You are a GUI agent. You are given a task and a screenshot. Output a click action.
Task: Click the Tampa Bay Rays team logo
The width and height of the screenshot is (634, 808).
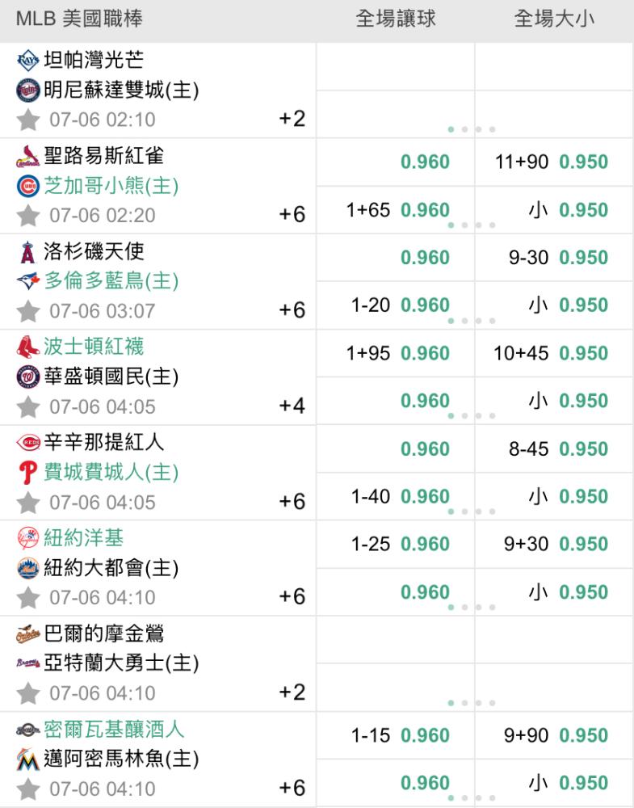coord(28,60)
